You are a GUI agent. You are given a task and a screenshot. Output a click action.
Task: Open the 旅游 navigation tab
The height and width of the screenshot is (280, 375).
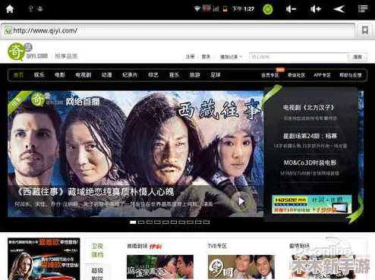pyautogui.click(x=194, y=75)
